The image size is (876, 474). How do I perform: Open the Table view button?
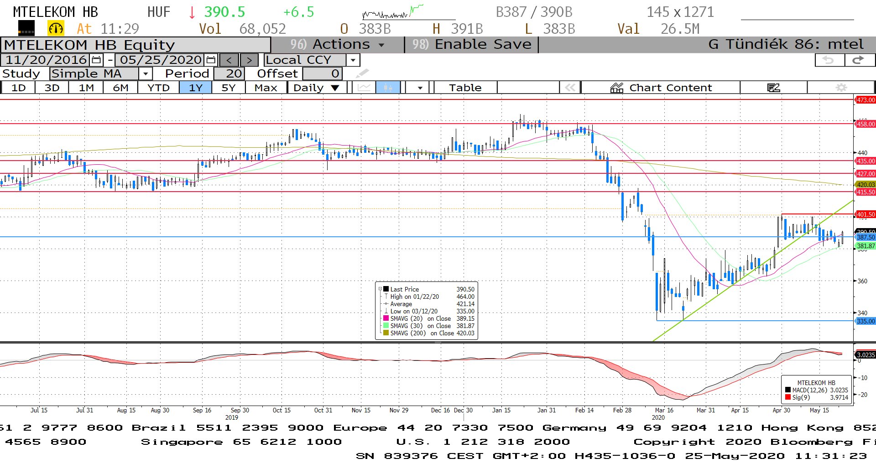pos(465,88)
